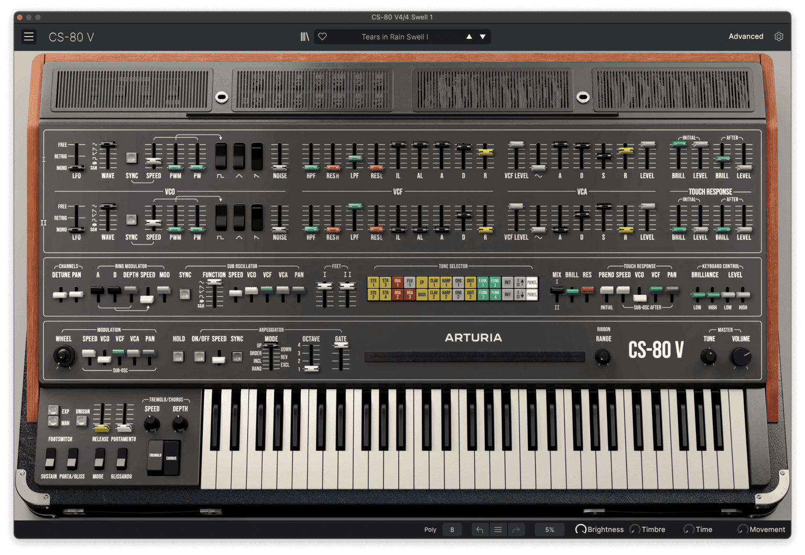Enable the arpeggiator ON/OFF switch
Viewport: 805px width, 555px height.
pyautogui.click(x=200, y=357)
